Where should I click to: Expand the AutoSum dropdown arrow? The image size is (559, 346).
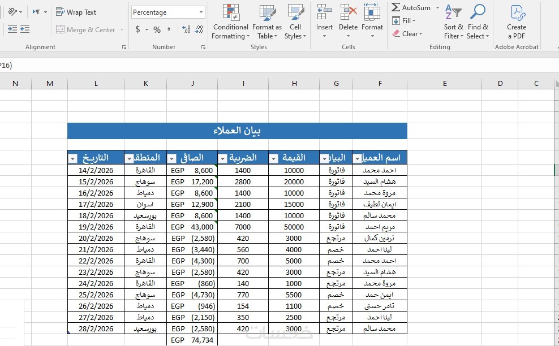tap(437, 7)
